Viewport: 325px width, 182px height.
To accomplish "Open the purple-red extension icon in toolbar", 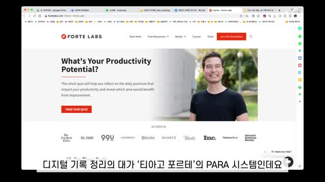I will (x=265, y=16).
